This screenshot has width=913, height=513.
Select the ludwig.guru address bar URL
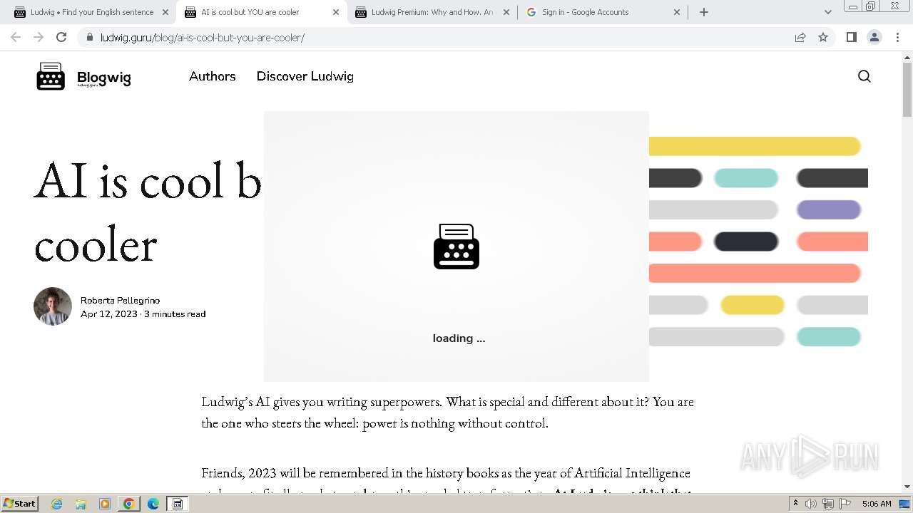click(203, 38)
